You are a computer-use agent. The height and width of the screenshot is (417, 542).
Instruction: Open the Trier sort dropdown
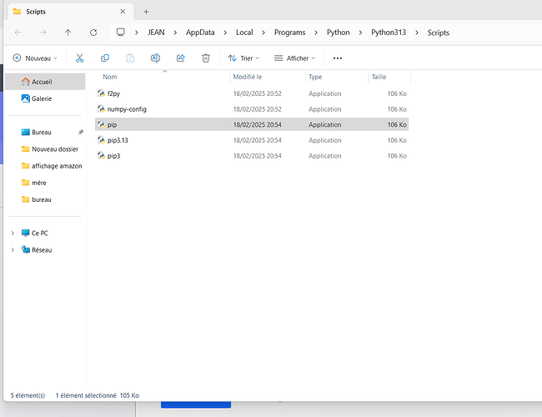243,58
